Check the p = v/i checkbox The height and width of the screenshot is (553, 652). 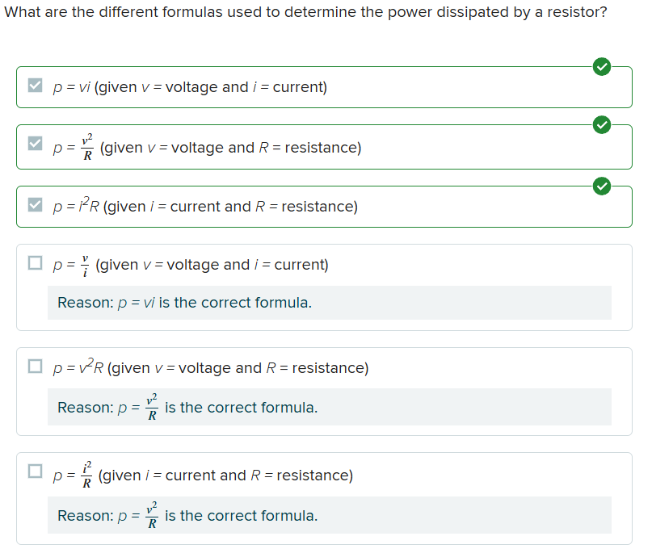(x=35, y=262)
